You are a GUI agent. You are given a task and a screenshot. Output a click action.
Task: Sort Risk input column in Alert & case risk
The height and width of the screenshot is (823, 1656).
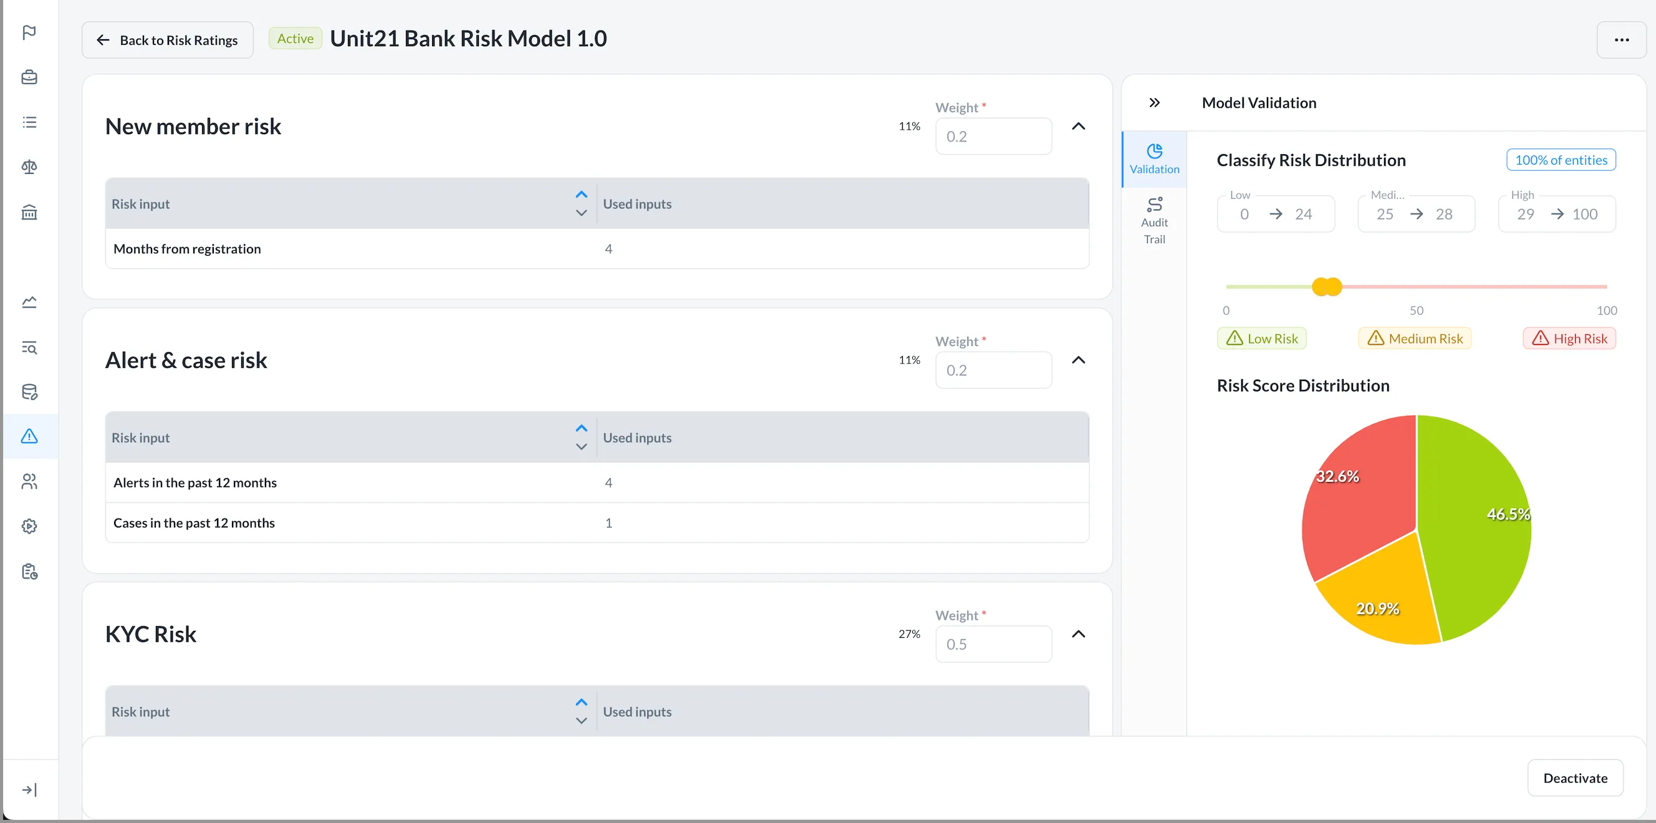[x=581, y=437]
